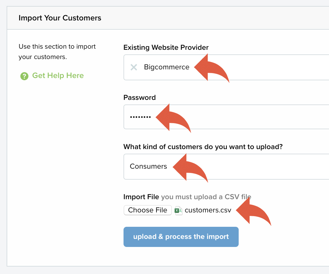Click the customers.csv file name
Image resolution: width=329 pixels, height=274 pixels.
[208, 210]
